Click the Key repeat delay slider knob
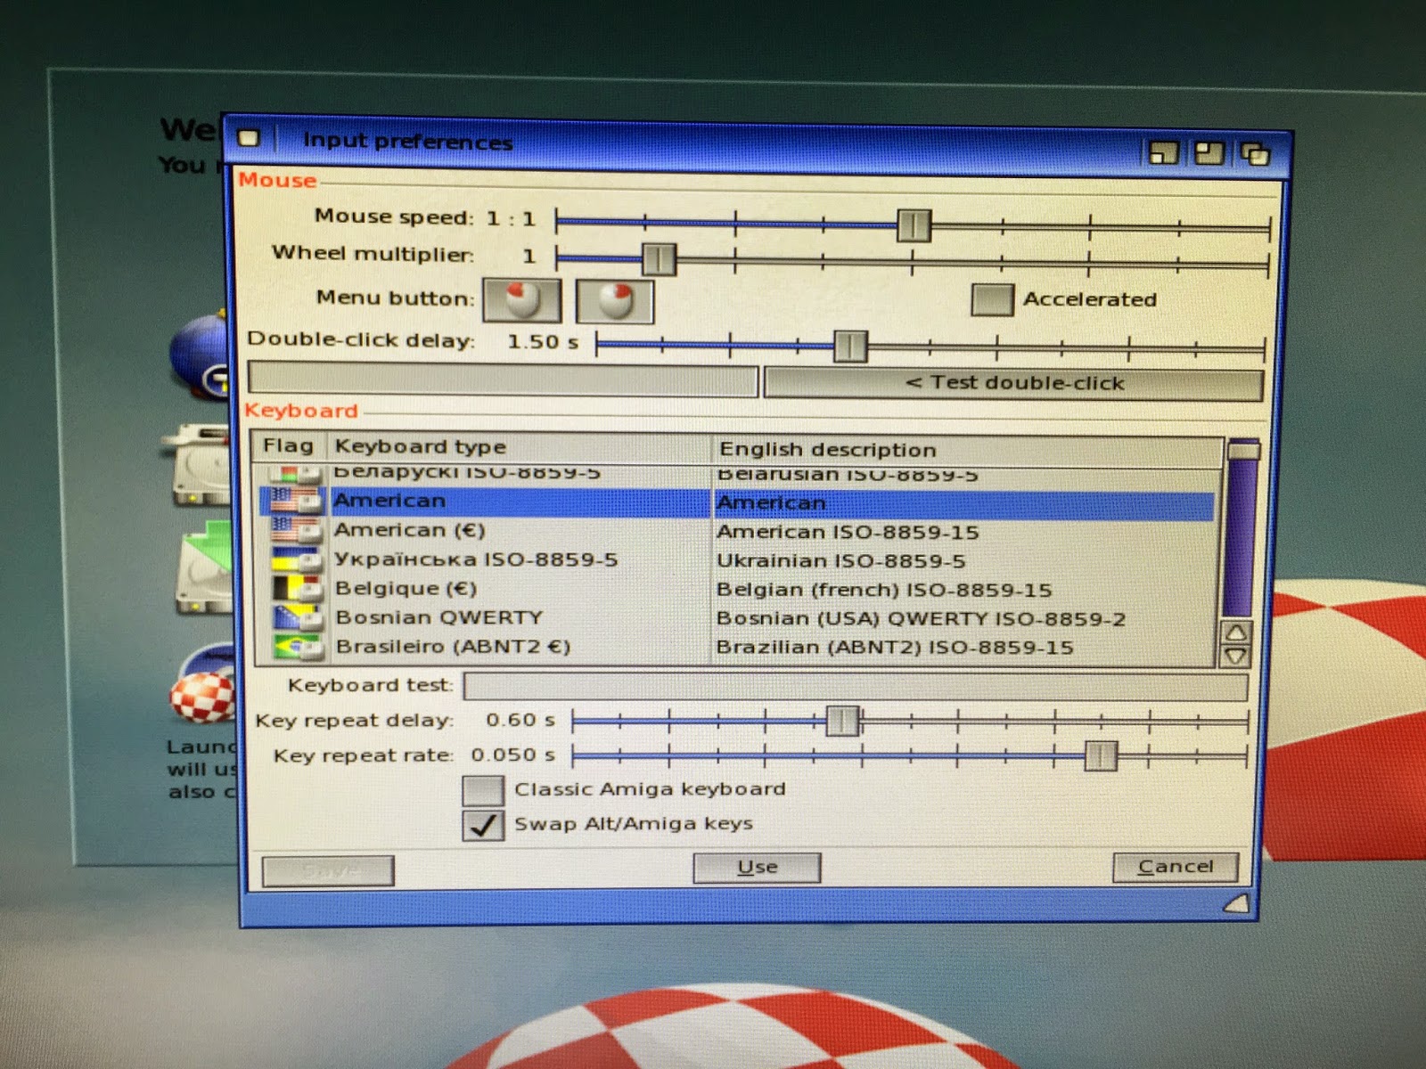Image resolution: width=1426 pixels, height=1069 pixels. coord(842,721)
